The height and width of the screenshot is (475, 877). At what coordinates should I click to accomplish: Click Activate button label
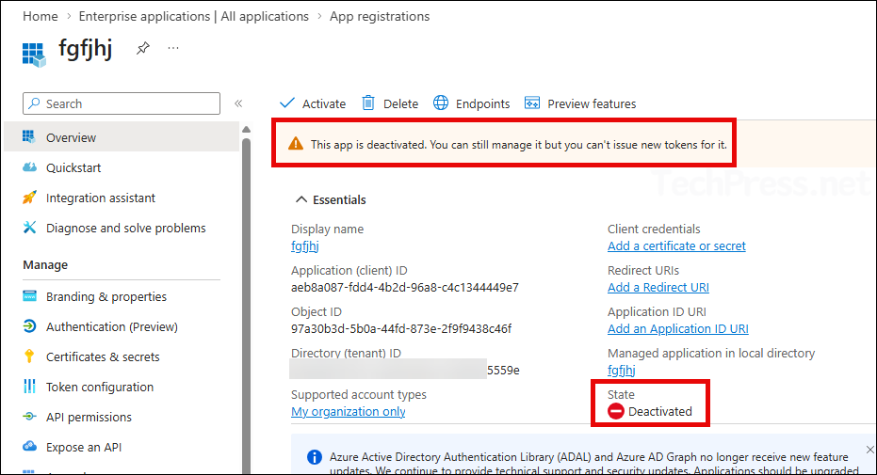324,103
